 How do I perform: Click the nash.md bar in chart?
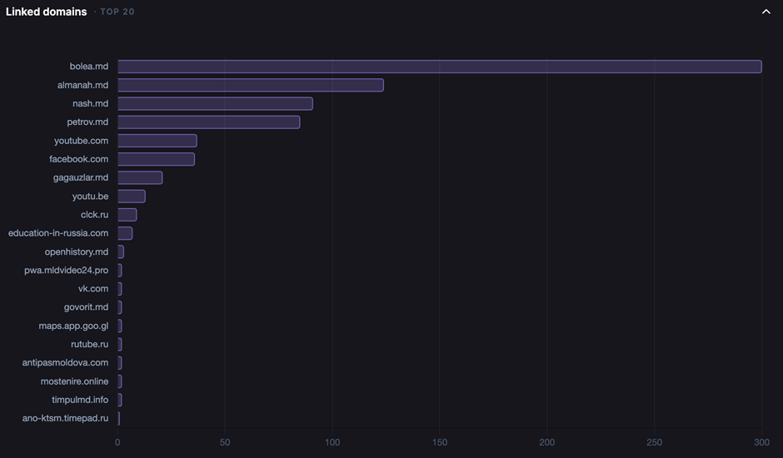pyautogui.click(x=215, y=104)
